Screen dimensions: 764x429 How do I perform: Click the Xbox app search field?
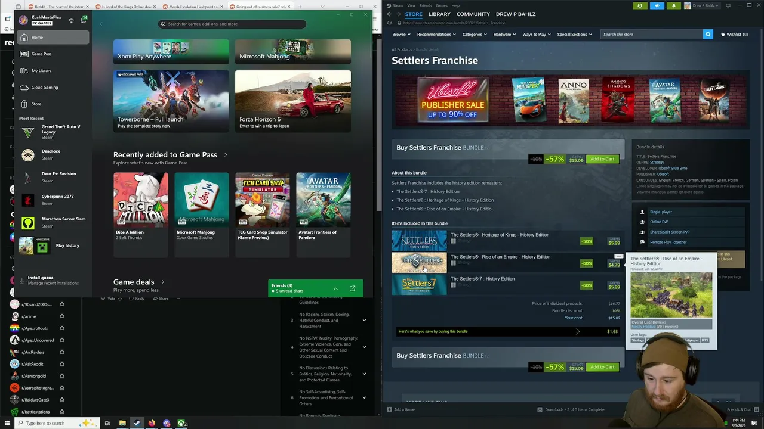pyautogui.click(x=232, y=24)
